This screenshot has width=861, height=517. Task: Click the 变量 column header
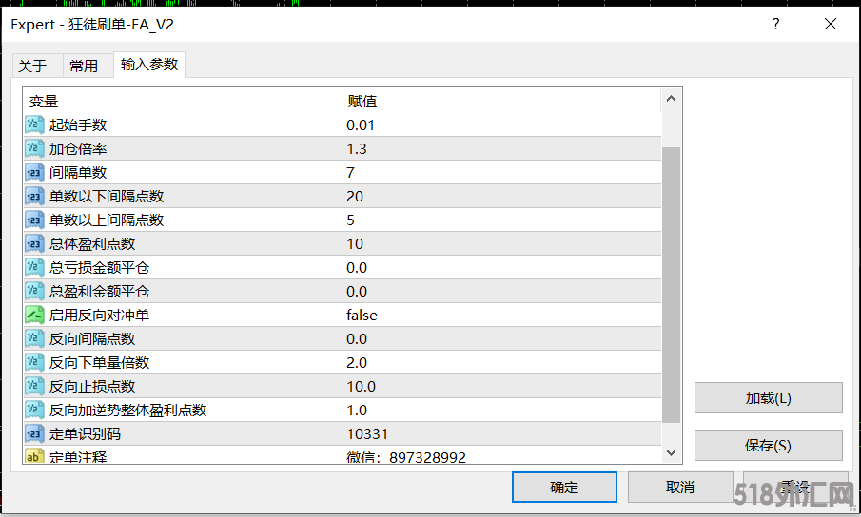tap(44, 102)
